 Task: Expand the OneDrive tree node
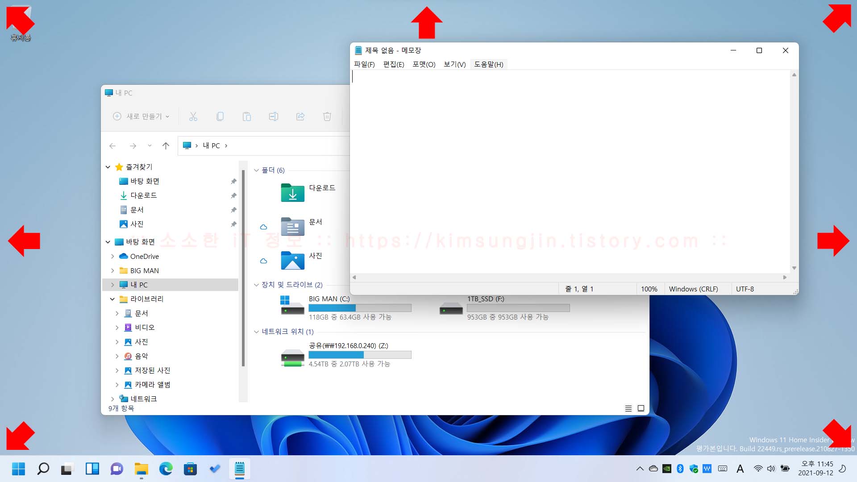click(x=112, y=257)
